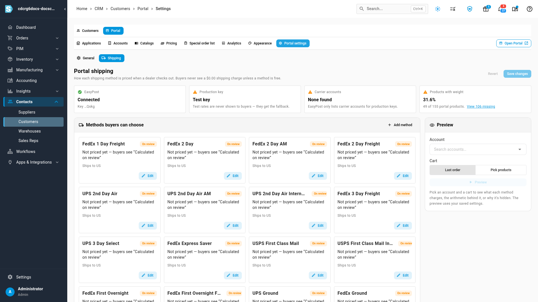The height and width of the screenshot is (302, 538).
Task: Click the Revert button
Action: [493, 74]
